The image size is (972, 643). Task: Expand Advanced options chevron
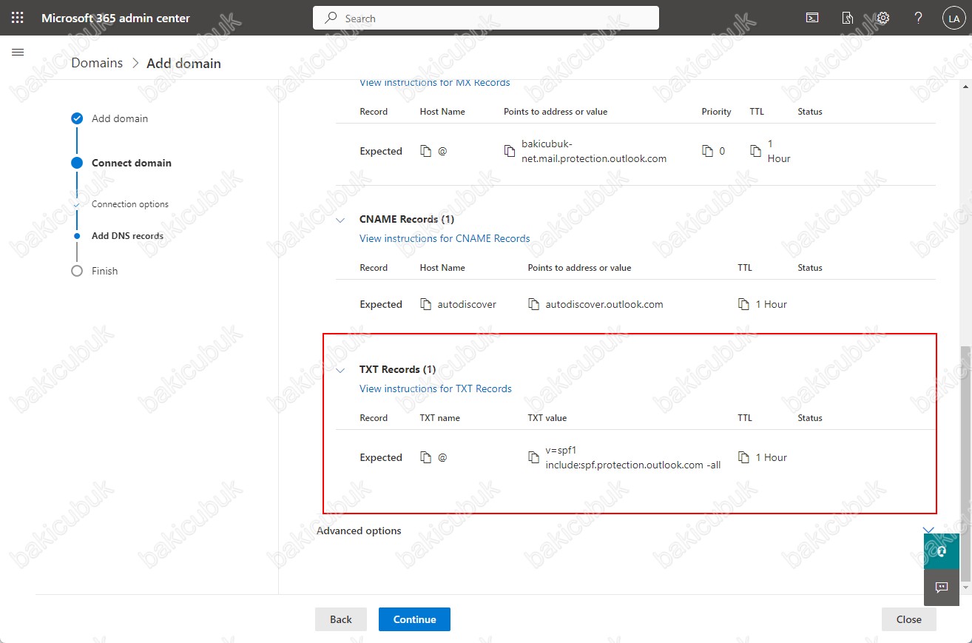click(929, 530)
